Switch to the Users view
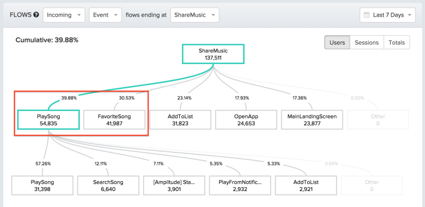 (x=337, y=43)
